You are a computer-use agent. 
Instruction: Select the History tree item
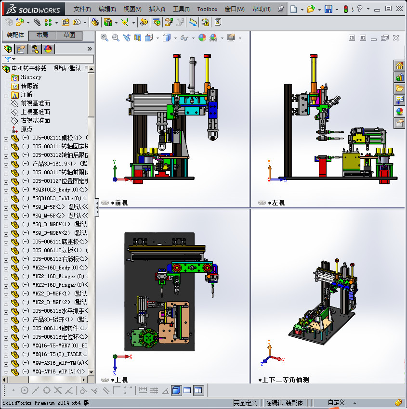click(x=31, y=77)
